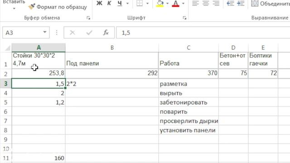Screen dimensions: 290x163
Task: Select cell with value 160
Action: tap(39, 158)
